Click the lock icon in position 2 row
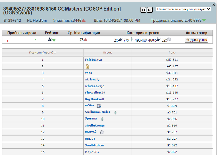This screenshot has height=155, width=217. pos(87,66)
